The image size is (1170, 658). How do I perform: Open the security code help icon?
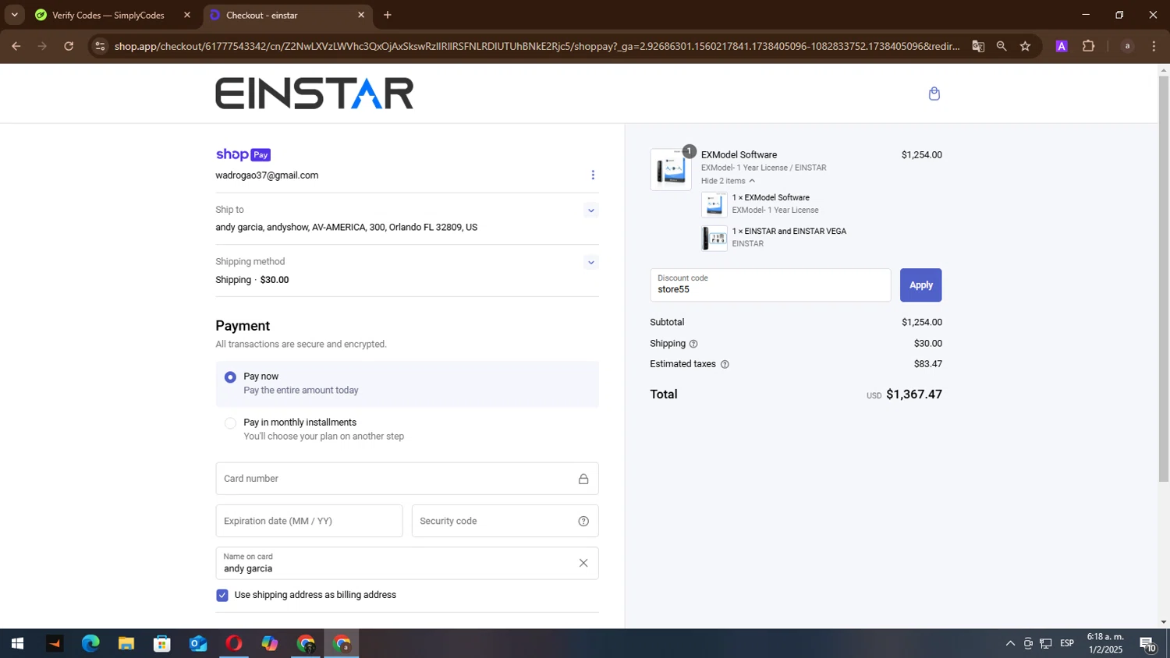click(x=583, y=521)
